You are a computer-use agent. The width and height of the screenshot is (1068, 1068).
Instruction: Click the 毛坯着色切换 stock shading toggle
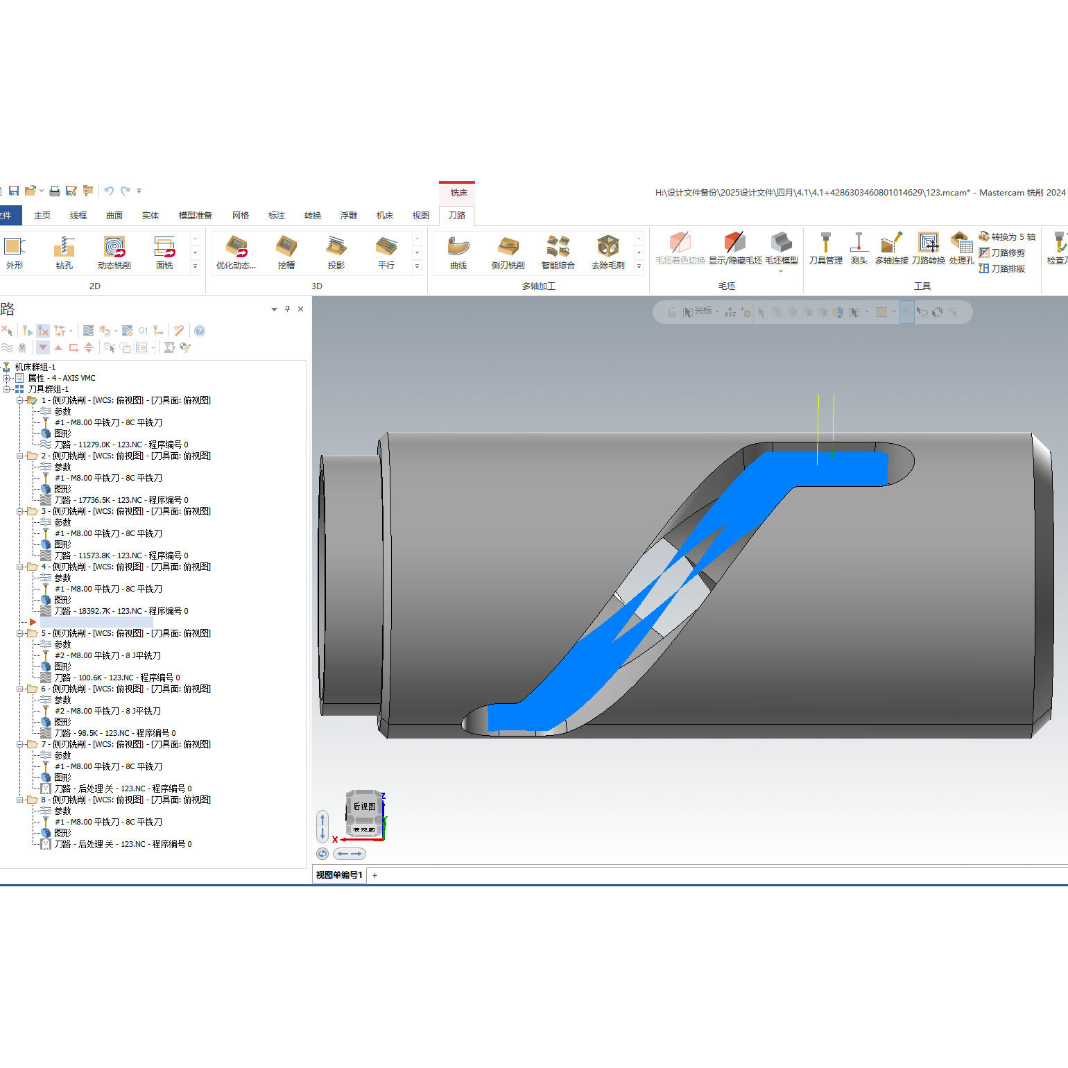(680, 248)
